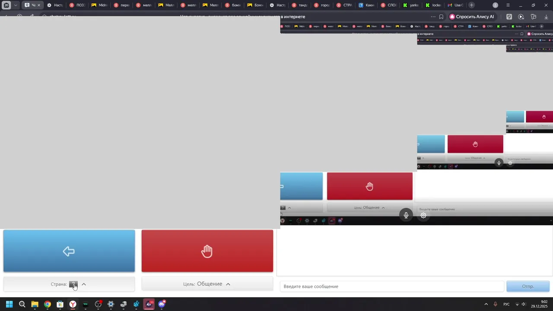Switch to the locke tab
This screenshot has height=311, width=553.
pos(433,5)
